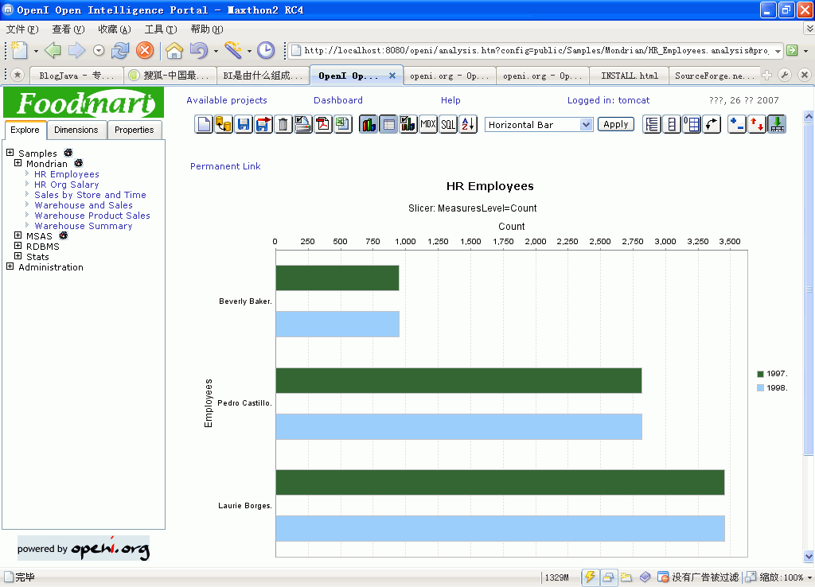Click the powered by openi.org logo
This screenshot has width=815, height=587.
pos(84,548)
